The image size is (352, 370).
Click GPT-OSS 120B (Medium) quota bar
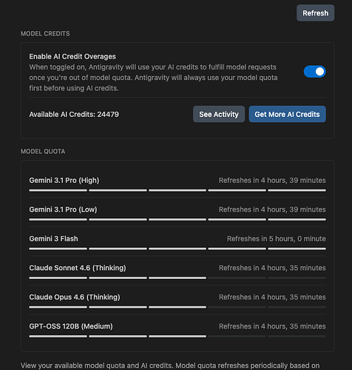pos(177,336)
